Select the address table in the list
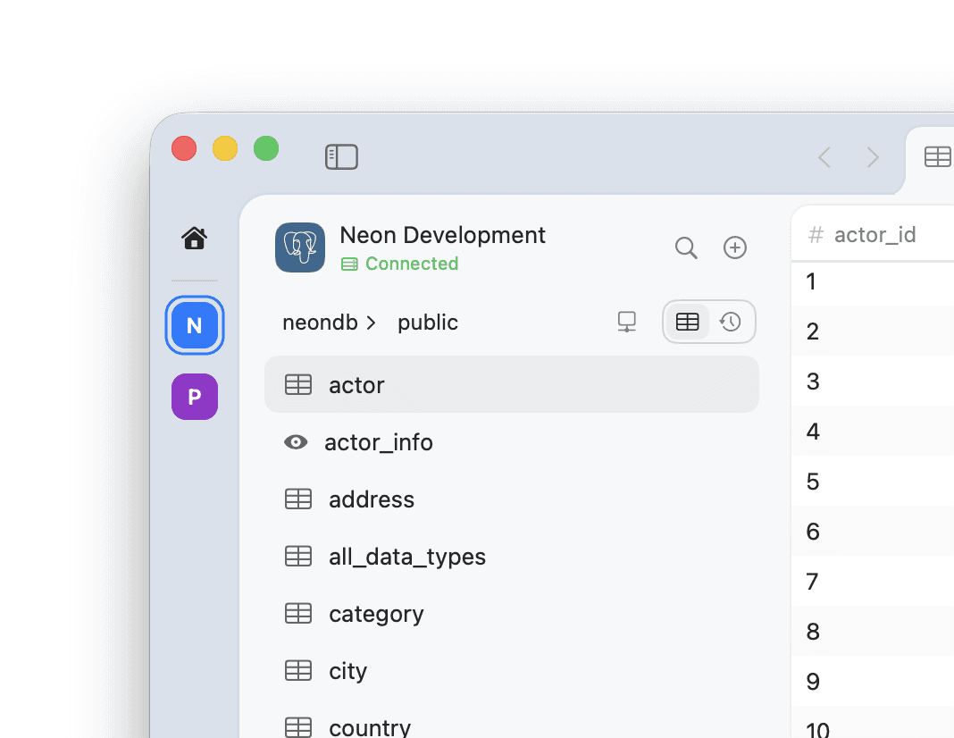The image size is (954, 738). [x=372, y=499]
